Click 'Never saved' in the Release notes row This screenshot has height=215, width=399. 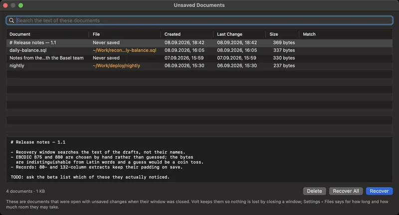(106, 42)
